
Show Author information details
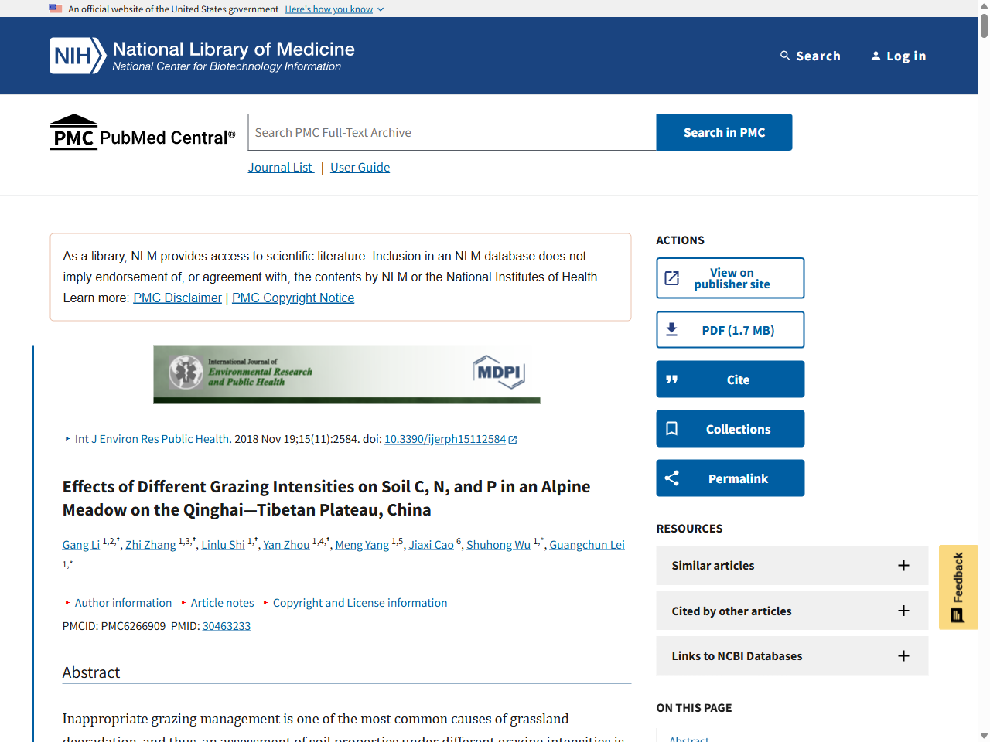(123, 603)
